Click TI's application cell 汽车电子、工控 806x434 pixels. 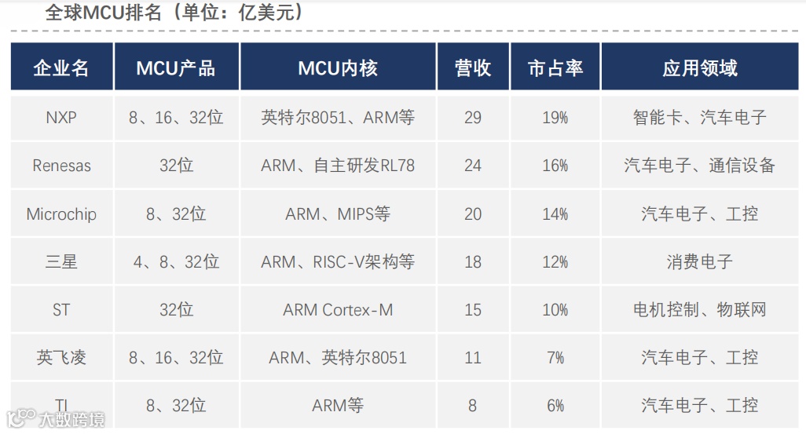[700, 405]
